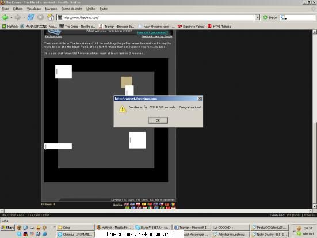Open the Home page icon
This screenshot has width=317, height=238.
50,17
